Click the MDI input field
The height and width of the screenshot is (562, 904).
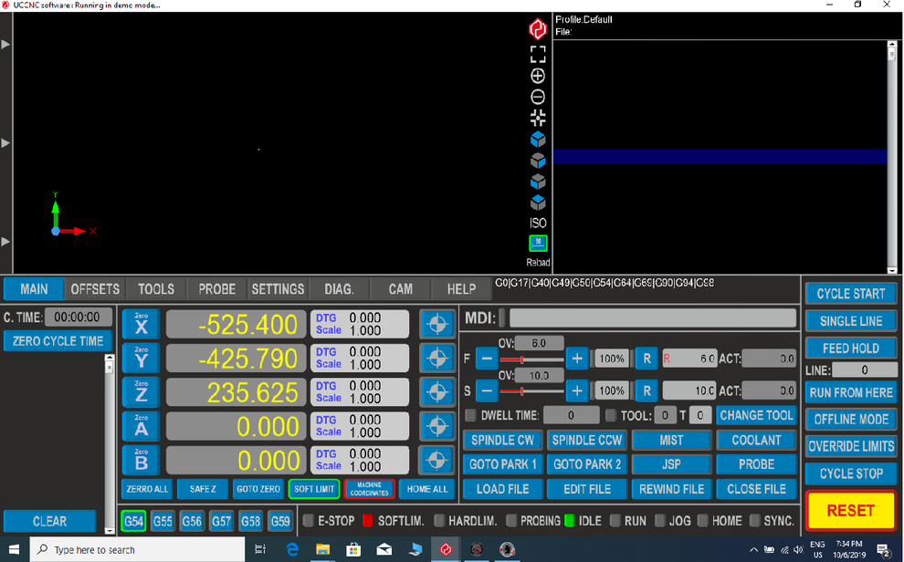(653, 317)
